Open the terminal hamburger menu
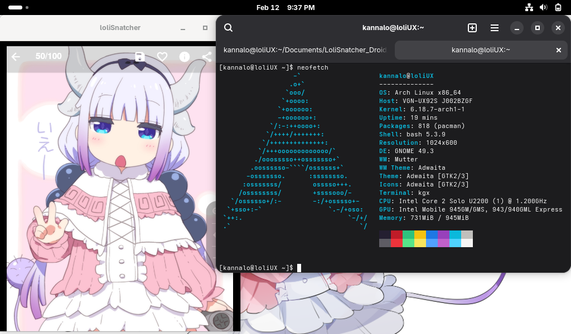This screenshot has width=571, height=334. (495, 28)
